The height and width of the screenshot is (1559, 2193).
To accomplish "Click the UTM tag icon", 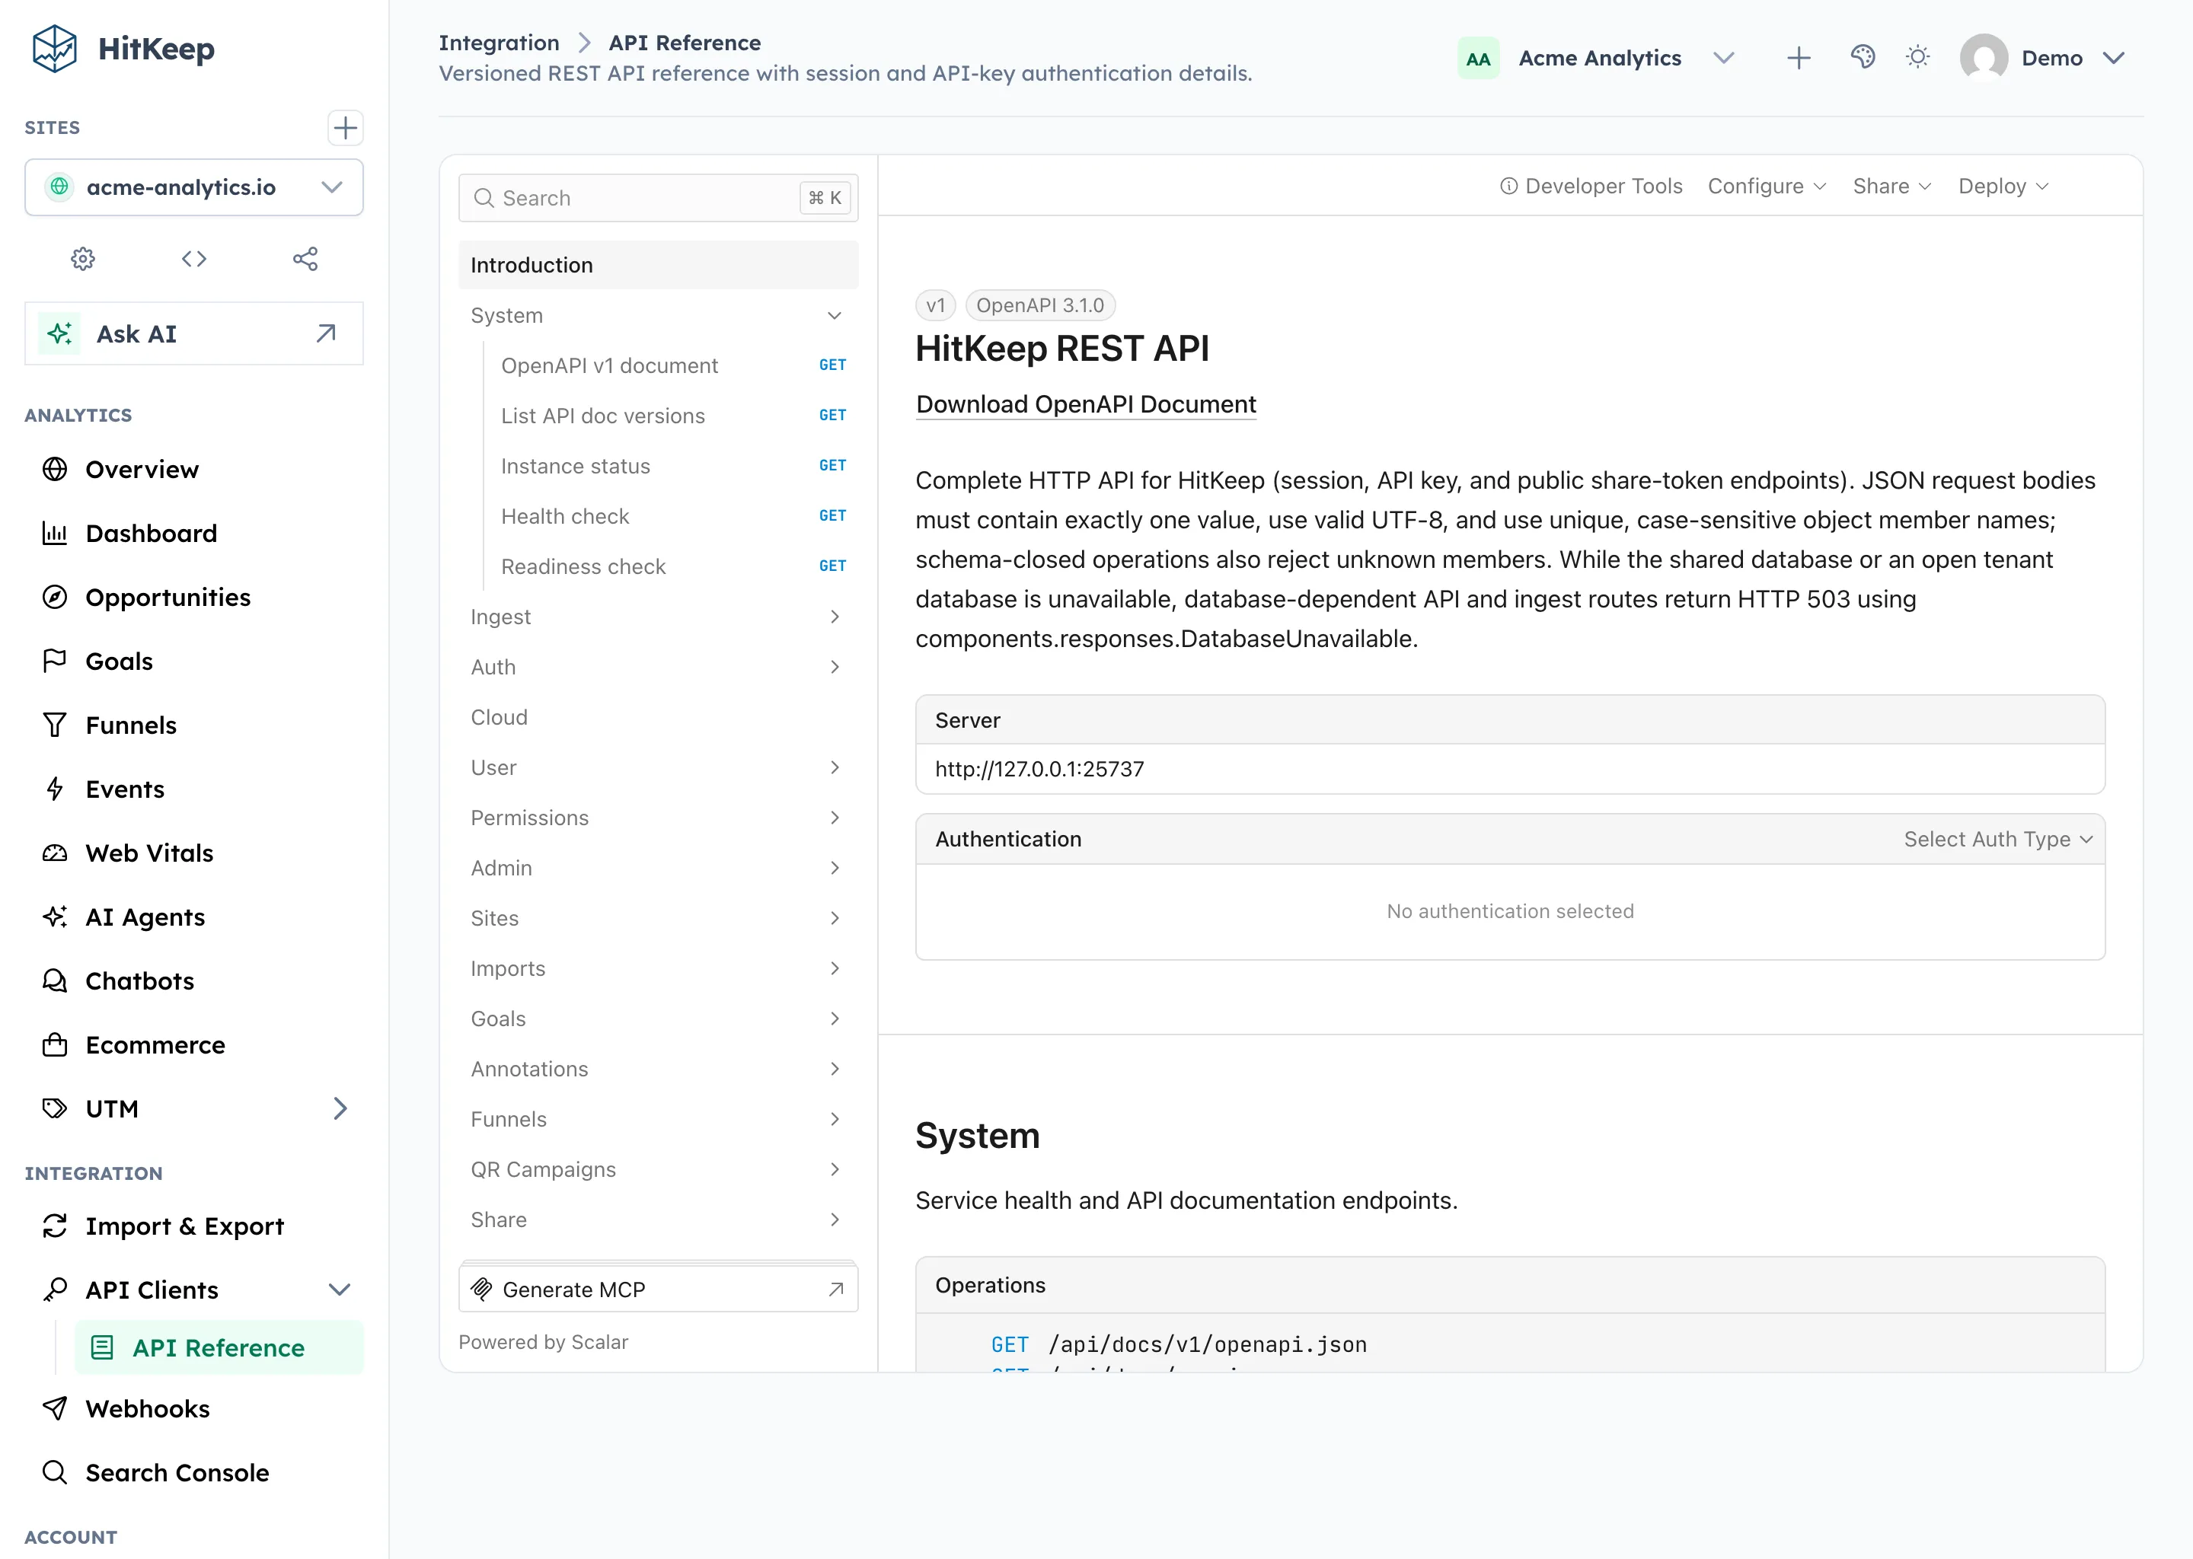I will click(x=55, y=1109).
